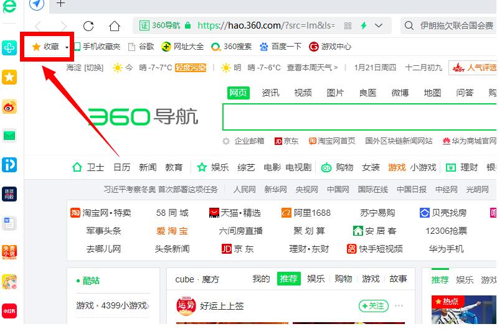502x329 pixels.
Task: Reload the page with the refresh icon
Action: pos(88,26)
